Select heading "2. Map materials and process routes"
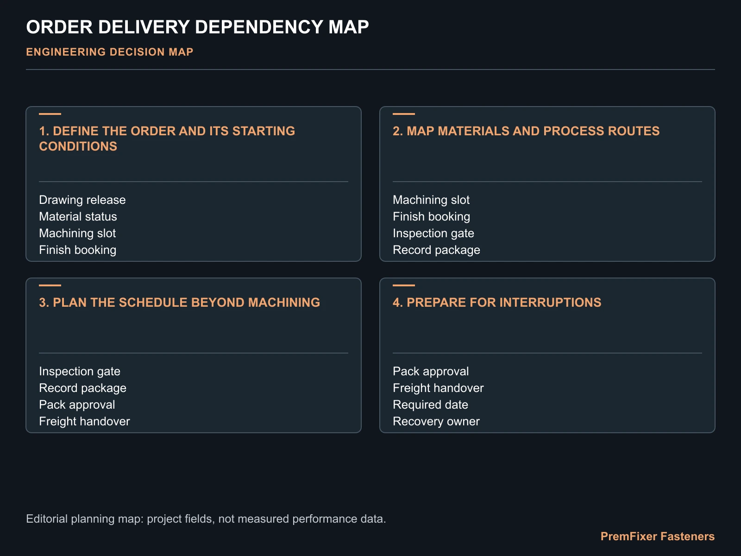The height and width of the screenshot is (556, 741). tap(526, 131)
